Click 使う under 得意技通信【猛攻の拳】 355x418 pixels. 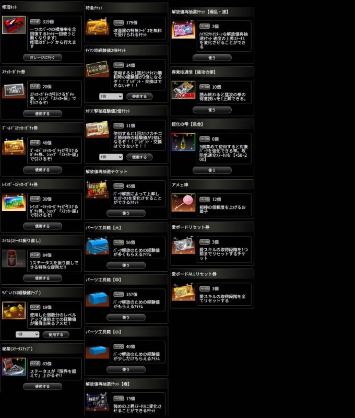[212, 110]
